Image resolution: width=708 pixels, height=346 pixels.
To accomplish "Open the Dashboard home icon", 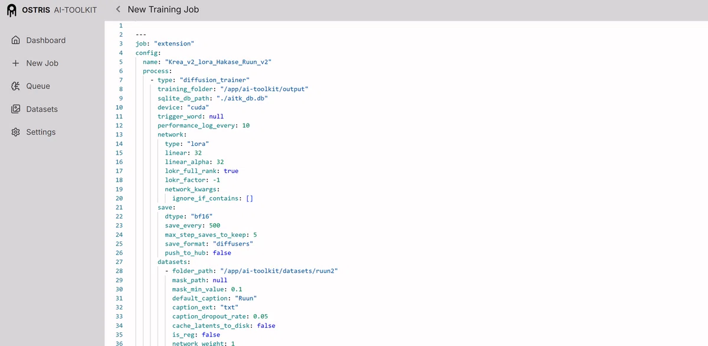I will click(x=16, y=40).
